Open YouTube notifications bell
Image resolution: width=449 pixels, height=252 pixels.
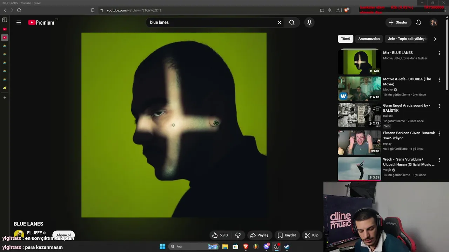[x=418, y=22]
